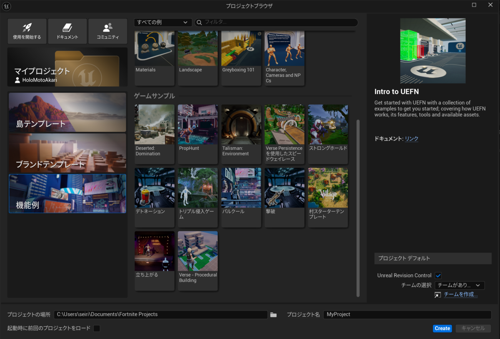Image resolution: width=500 pixels, height=339 pixels.
Task: Open the ドキュメント リンク hyperlink
Action: [412, 139]
